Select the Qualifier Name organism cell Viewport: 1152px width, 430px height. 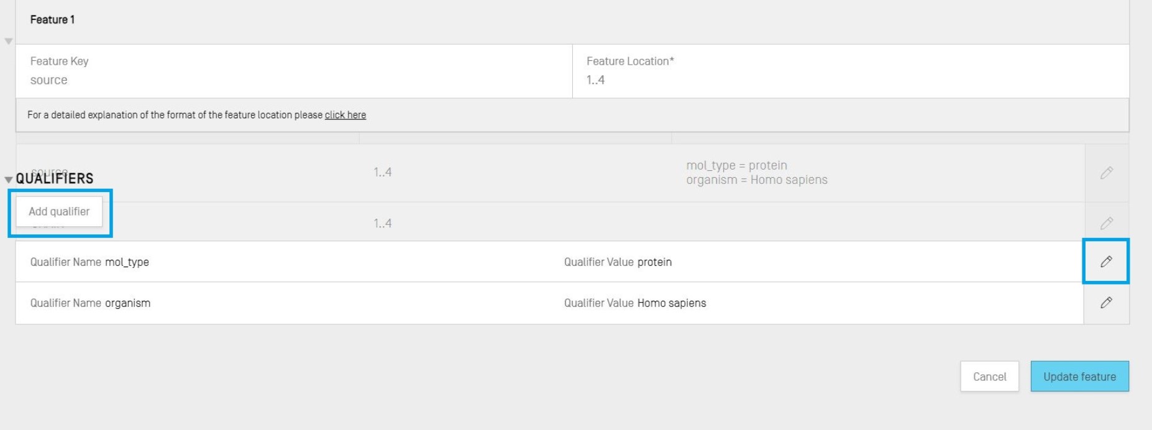pyautogui.click(x=127, y=303)
